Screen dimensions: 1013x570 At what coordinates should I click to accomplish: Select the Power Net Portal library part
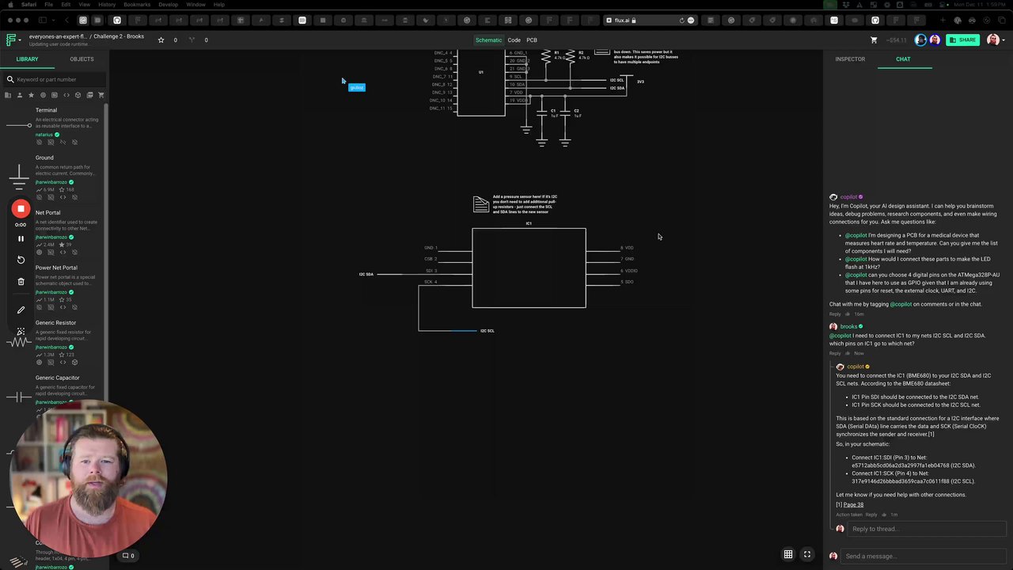pos(54,287)
